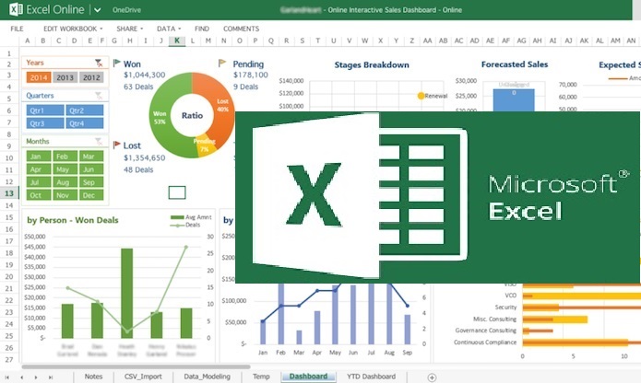Click the green Won flag icon
Image resolution: width=641 pixels, height=383 pixels.
tap(116, 63)
